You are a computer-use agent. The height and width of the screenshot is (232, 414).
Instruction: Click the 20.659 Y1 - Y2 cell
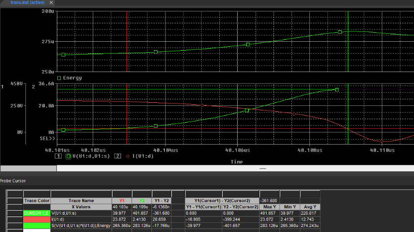[161, 220]
